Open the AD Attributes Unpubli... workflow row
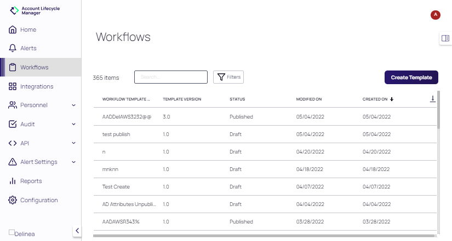452x241 pixels. pyautogui.click(x=265, y=204)
